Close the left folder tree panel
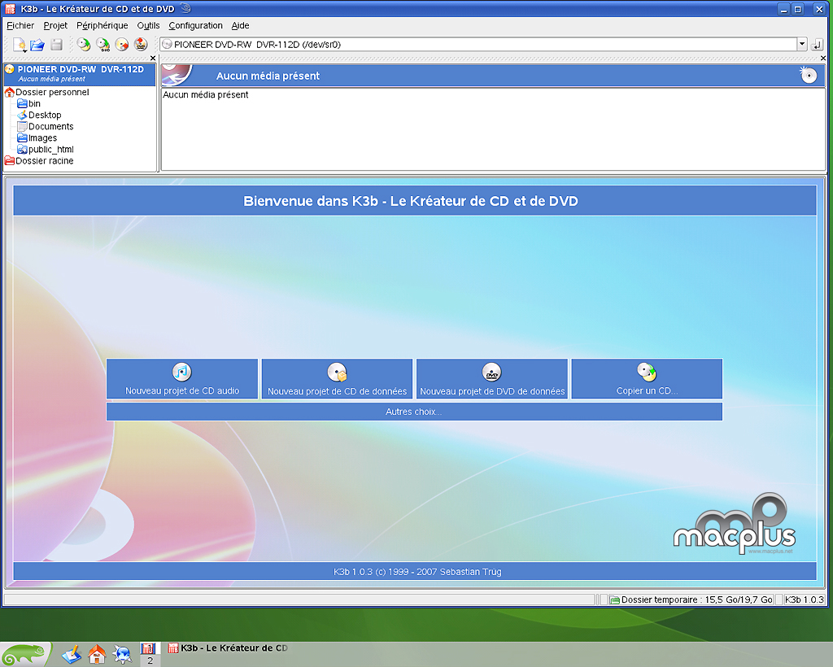Screen dimensions: 833x667 [x=153, y=59]
